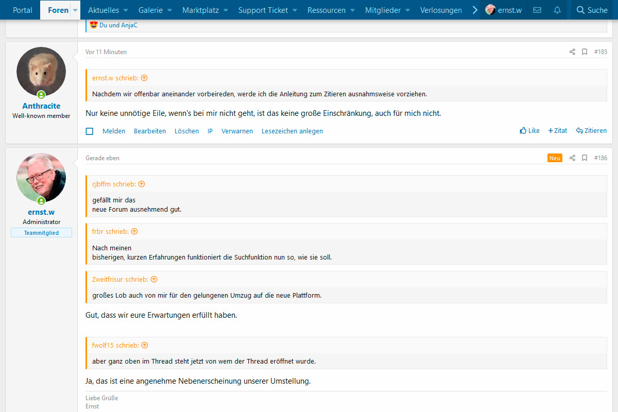618x412 pixels.
Task: Open the Support Ticket menu
Action: [x=263, y=10]
